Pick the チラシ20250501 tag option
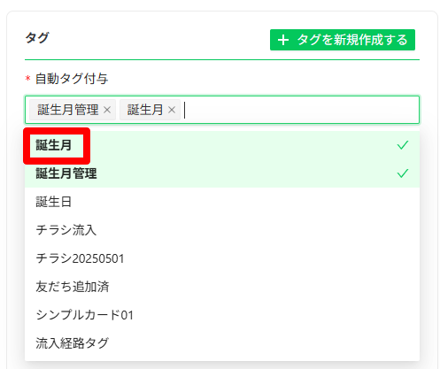The width and height of the screenshot is (440, 369). click(222, 258)
